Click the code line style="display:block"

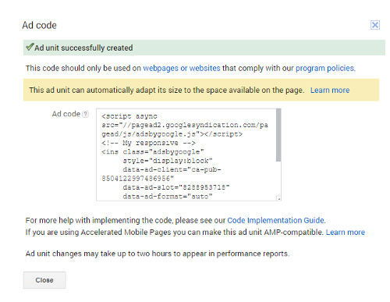[x=168, y=161]
